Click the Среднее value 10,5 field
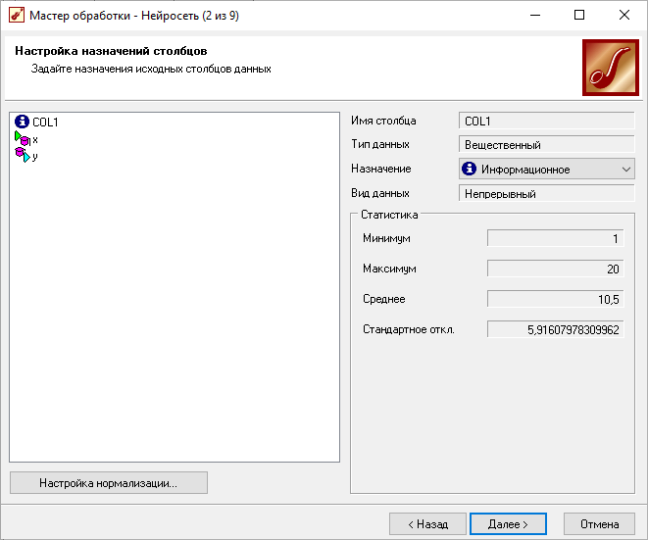This screenshot has width=648, height=540. pos(556,299)
